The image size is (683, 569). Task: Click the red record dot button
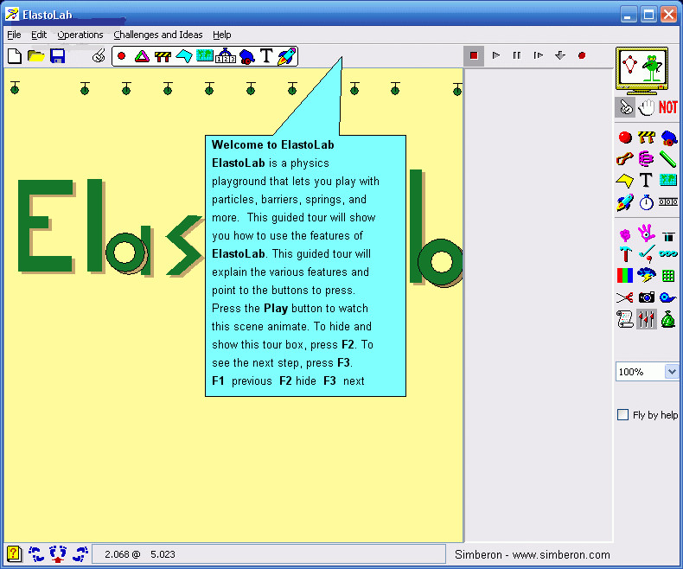(582, 55)
